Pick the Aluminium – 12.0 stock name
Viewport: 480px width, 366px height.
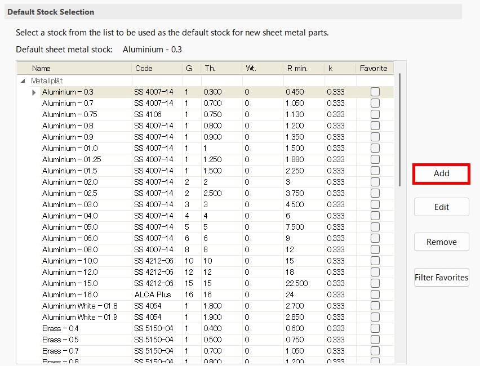click(x=70, y=272)
